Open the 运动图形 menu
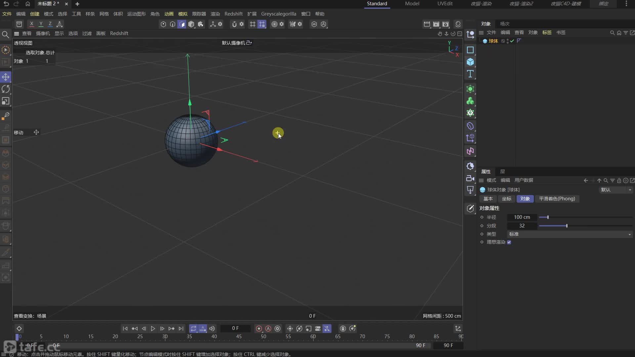Screen dimensions: 635x357 (x=137, y=14)
